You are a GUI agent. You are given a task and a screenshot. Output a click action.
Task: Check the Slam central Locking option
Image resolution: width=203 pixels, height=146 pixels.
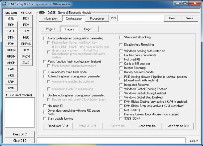121,37
